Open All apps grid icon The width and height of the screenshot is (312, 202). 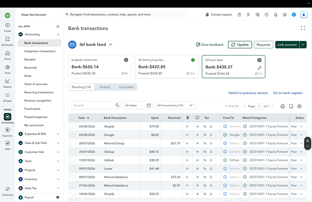click(x=7, y=95)
